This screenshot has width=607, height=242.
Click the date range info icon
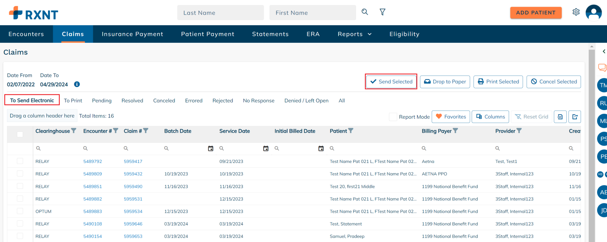click(77, 84)
